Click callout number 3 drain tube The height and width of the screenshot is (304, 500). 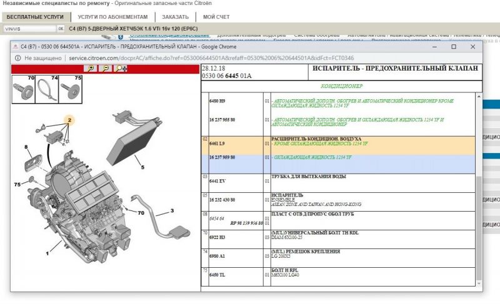point(172,211)
